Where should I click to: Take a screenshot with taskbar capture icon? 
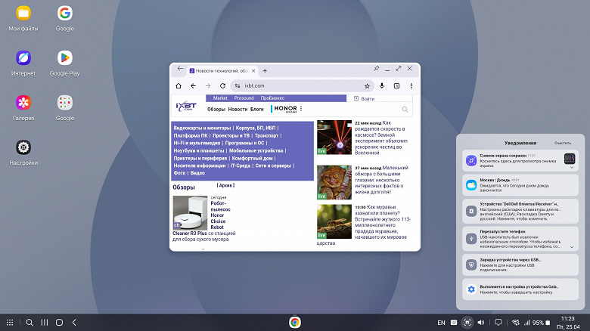(467, 323)
